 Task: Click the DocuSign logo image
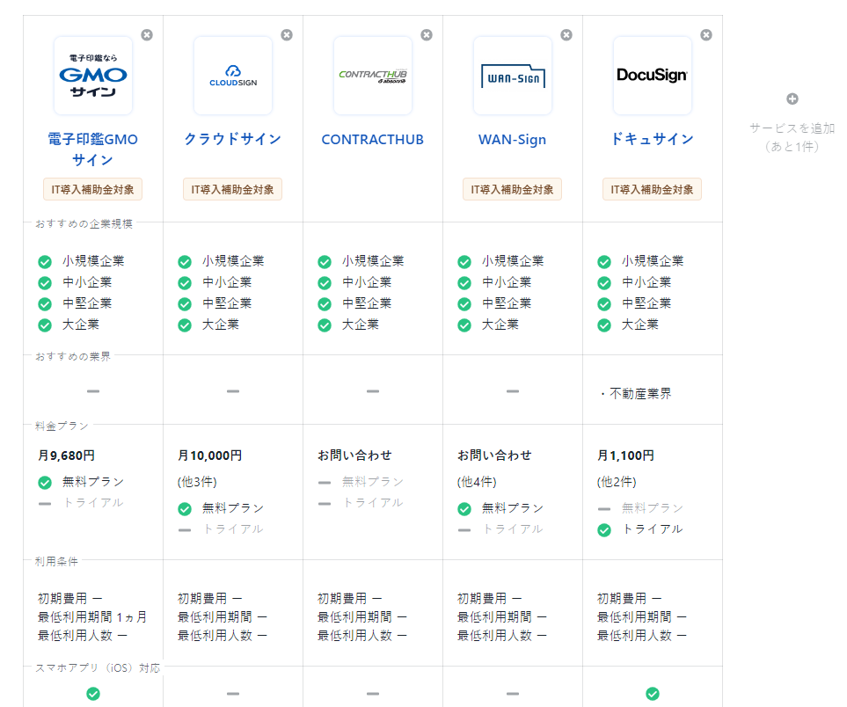[x=653, y=76]
